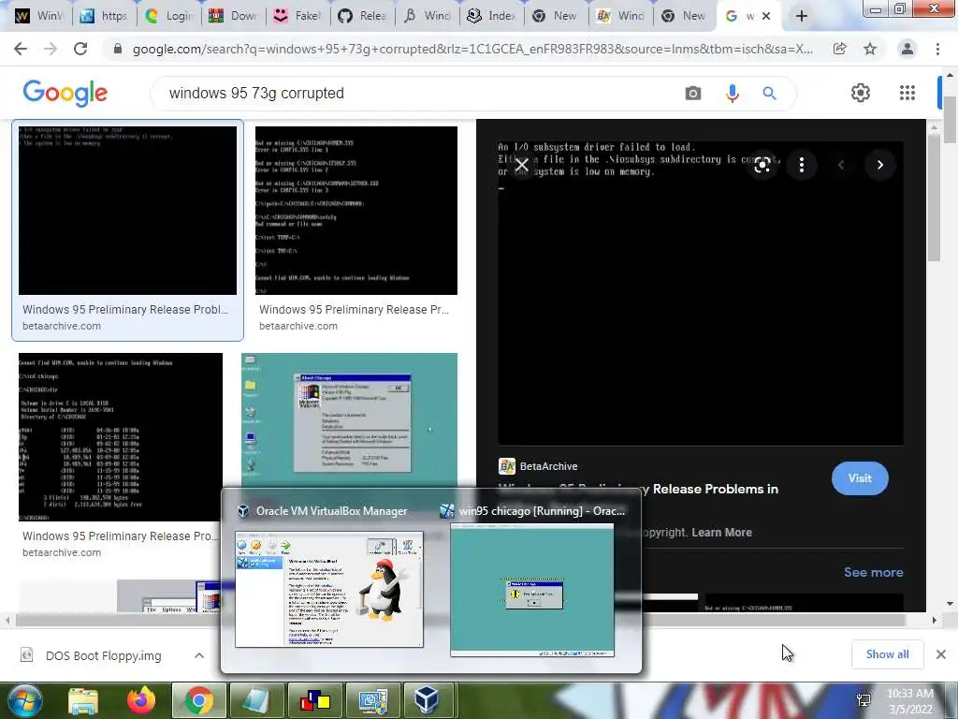Click BetaArchive source name in preview
Viewport: 958px width, 719px height.
[x=548, y=466]
